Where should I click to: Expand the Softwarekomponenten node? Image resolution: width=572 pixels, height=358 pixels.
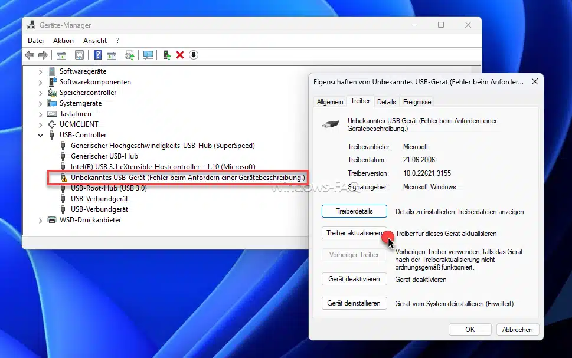[x=40, y=83]
